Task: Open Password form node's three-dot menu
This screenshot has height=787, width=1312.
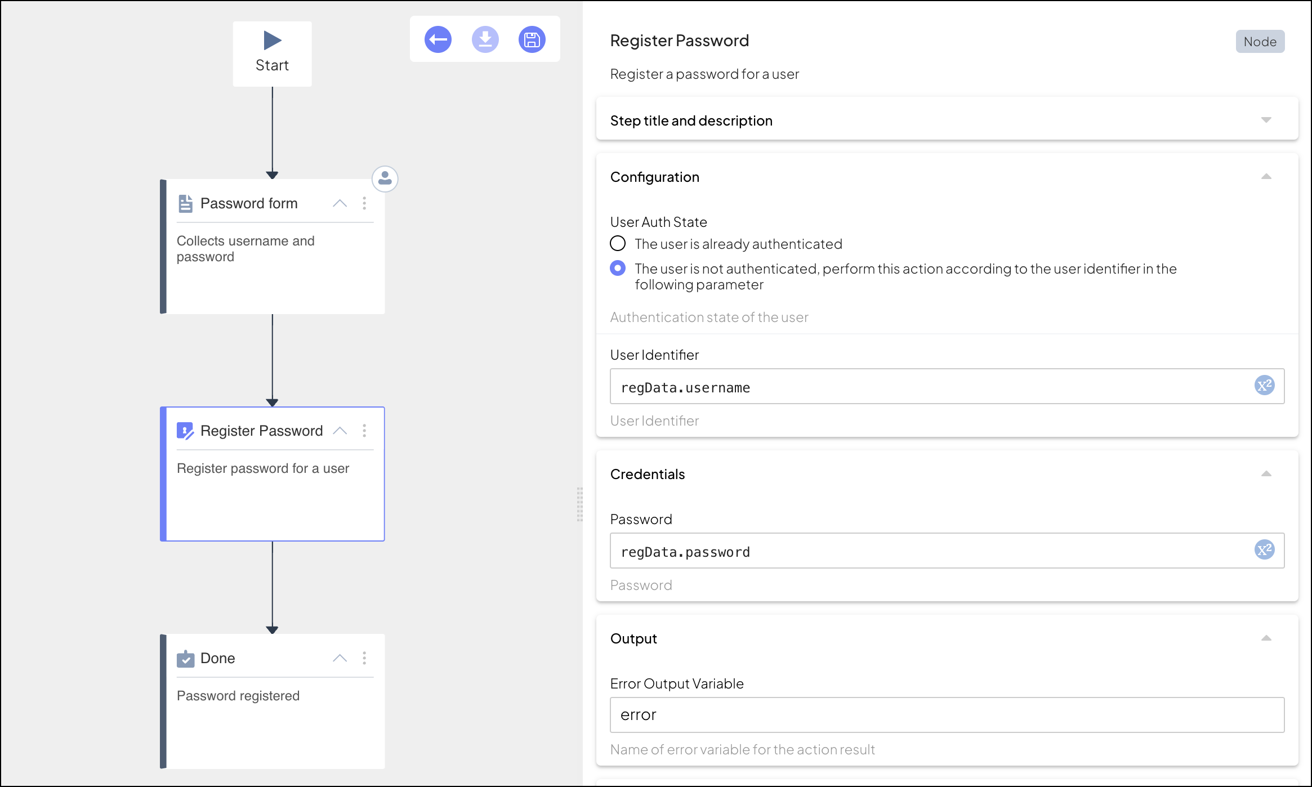Action: coord(364,203)
